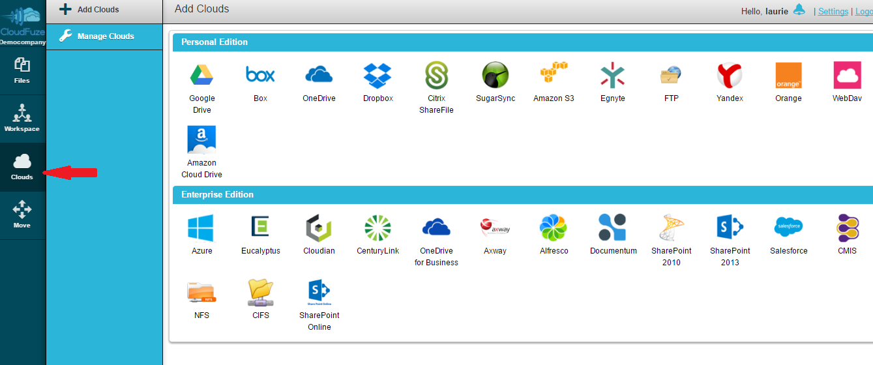
Task: Click the Axway icon
Action: [x=495, y=228]
